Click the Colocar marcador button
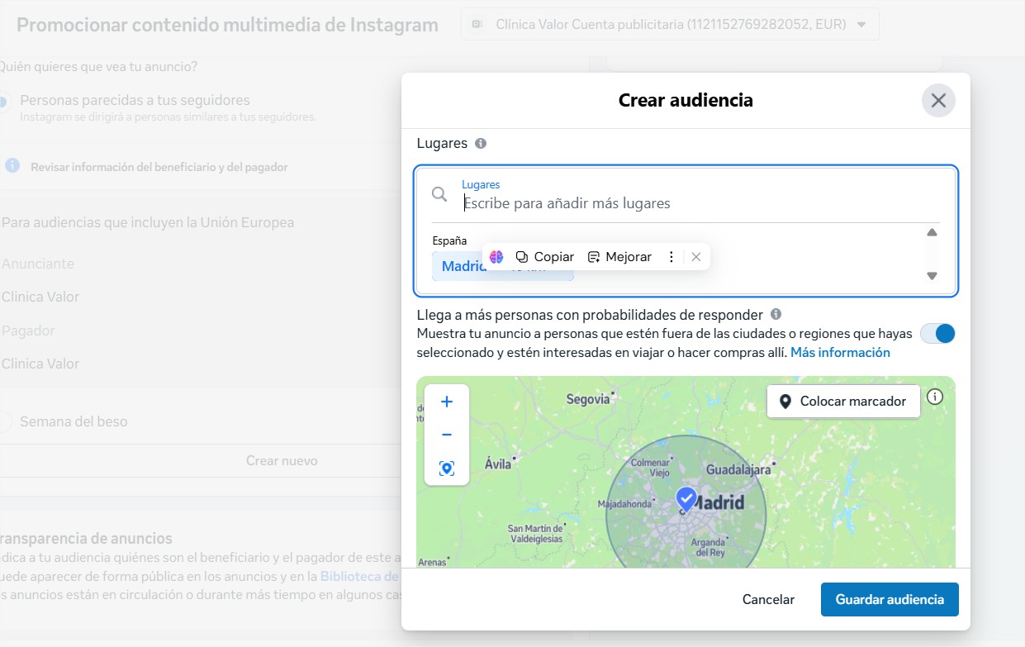 [x=843, y=402]
